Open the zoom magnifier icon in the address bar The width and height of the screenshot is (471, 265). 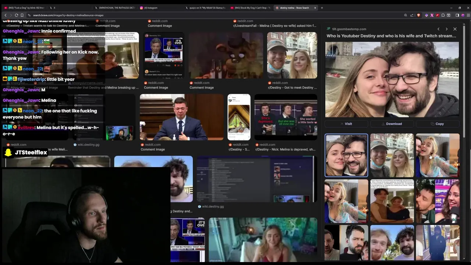tap(406, 15)
